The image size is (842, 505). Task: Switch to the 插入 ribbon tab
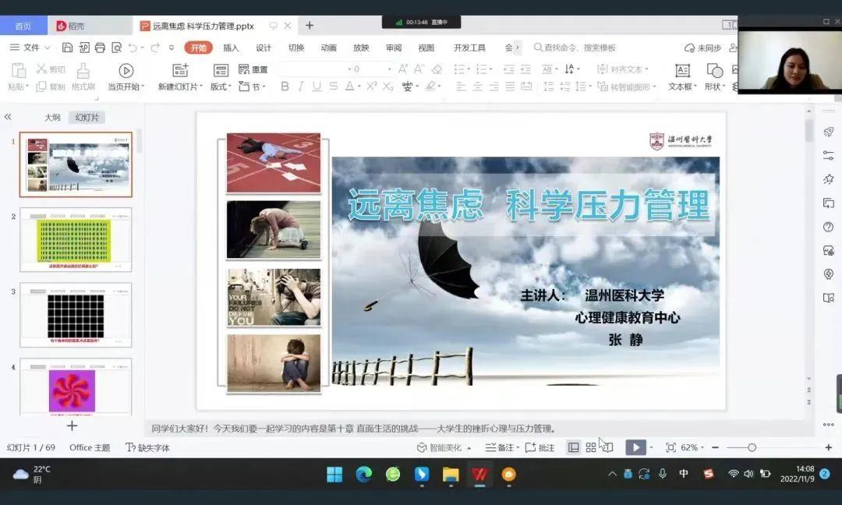pos(231,48)
